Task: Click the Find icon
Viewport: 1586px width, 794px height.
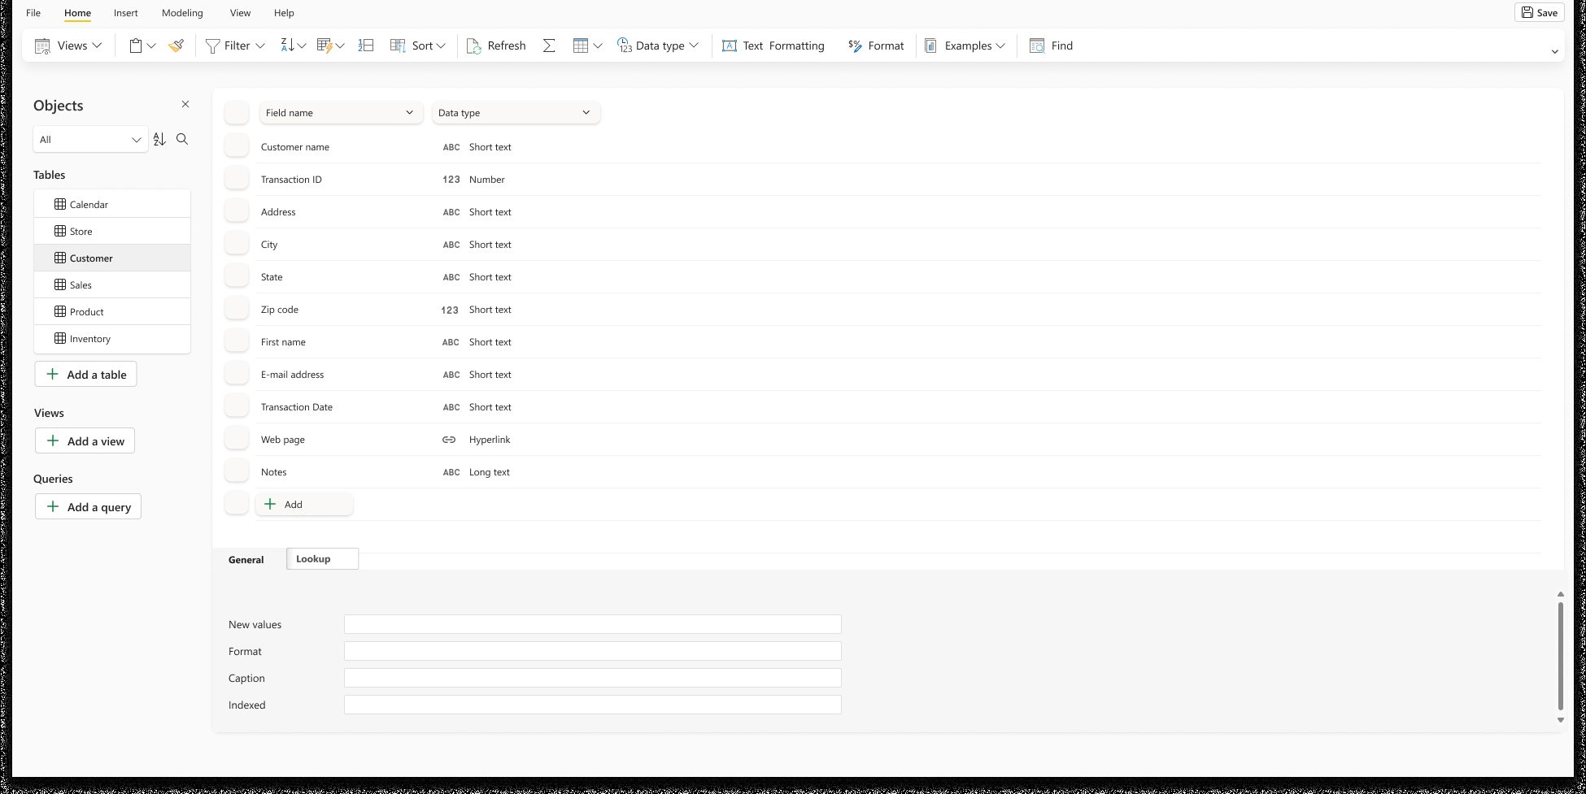Action: [1037, 46]
